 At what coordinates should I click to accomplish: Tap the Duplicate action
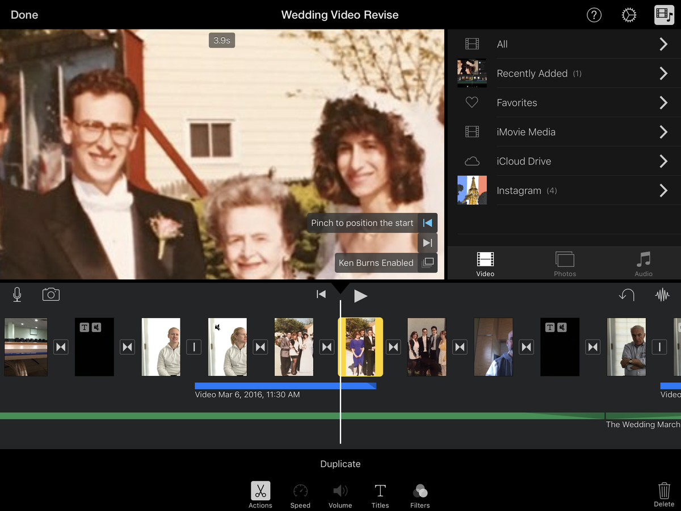tap(340, 464)
